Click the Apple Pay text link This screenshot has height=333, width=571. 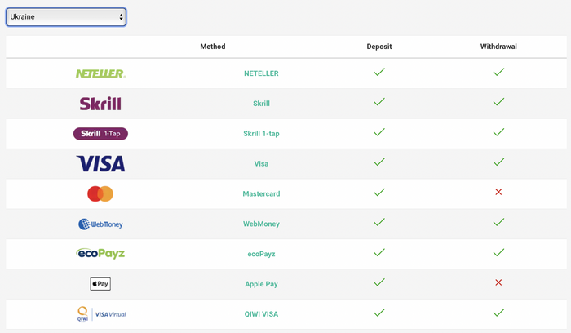tap(261, 284)
